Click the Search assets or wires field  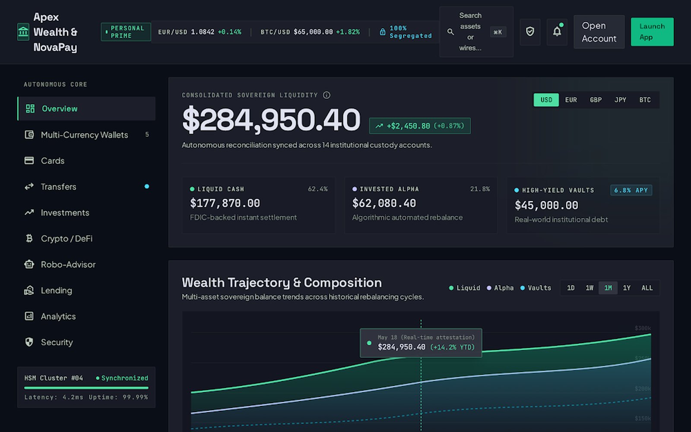[x=476, y=32]
